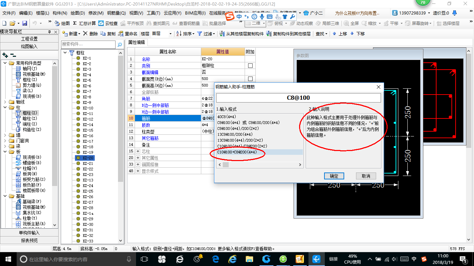Run 汇总计算 summary calculation
Image resolution: width=474 pixels, height=266 pixels.
pos(84,23)
